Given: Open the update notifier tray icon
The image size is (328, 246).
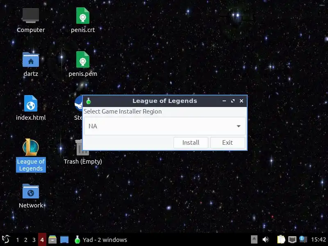Looking at the screenshot, I should [x=303, y=239].
